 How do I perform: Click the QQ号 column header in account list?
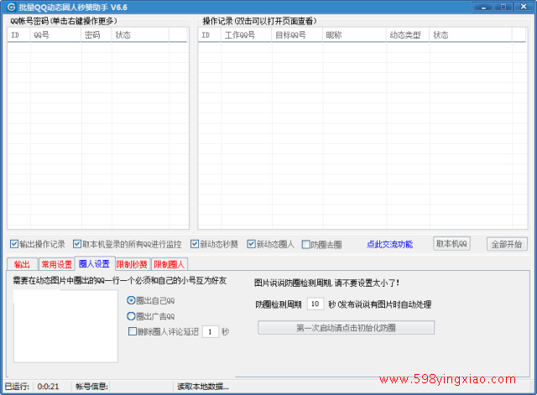56,35
